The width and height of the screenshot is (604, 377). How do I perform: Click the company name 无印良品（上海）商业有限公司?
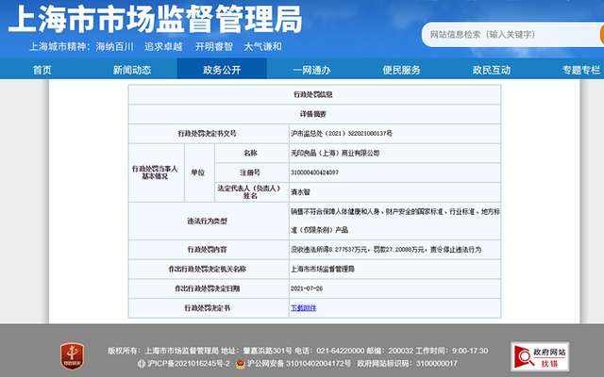point(334,152)
